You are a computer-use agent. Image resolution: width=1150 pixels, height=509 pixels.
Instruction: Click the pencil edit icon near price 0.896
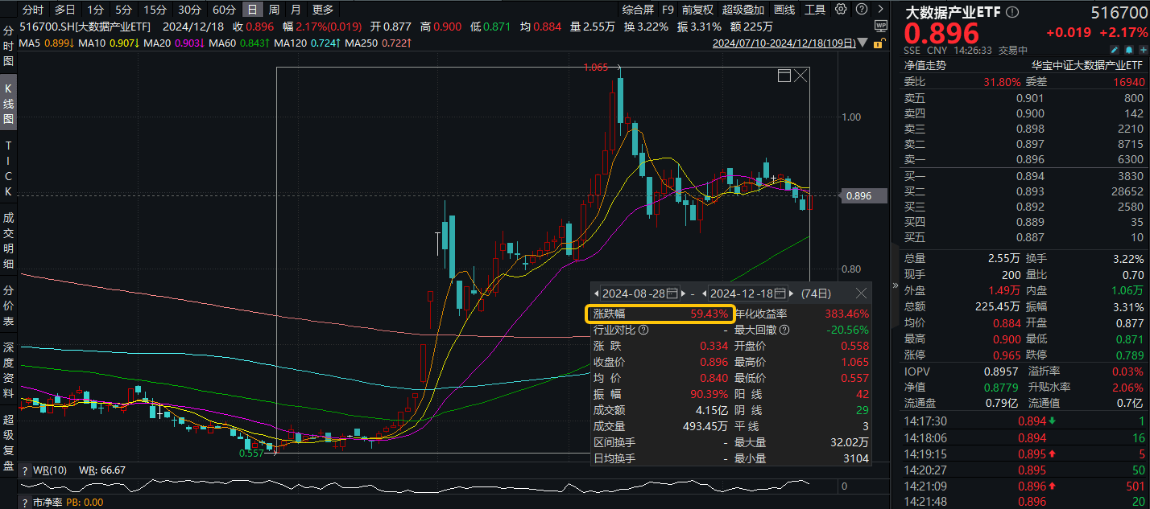[1113, 49]
